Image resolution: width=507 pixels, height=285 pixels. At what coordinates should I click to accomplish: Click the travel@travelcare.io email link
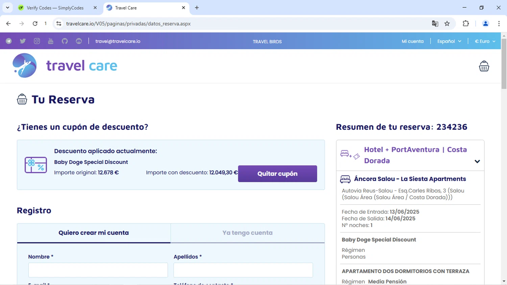point(118,41)
